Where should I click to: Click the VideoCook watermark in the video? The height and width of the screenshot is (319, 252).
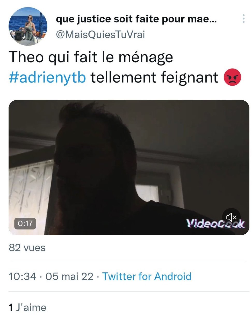(215, 223)
